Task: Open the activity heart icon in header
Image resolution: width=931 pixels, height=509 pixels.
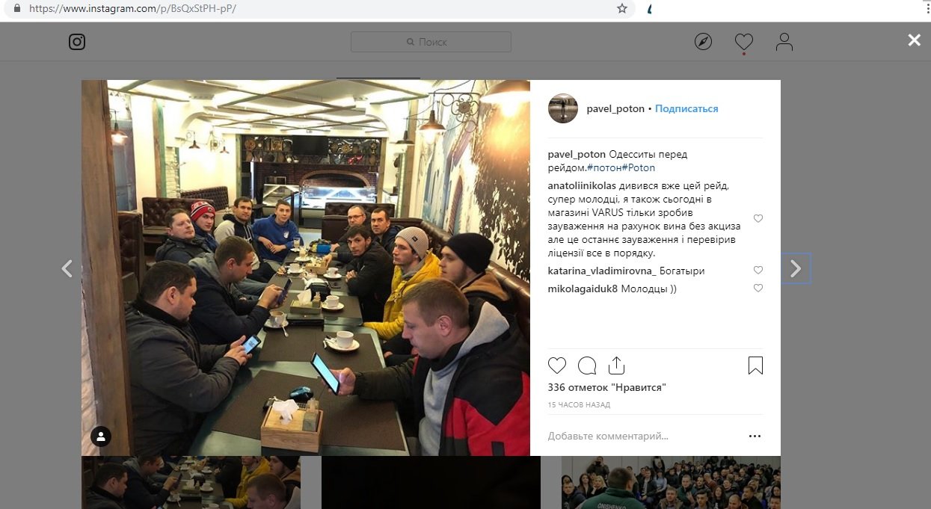Action: pyautogui.click(x=743, y=42)
